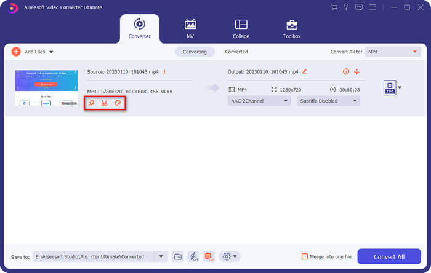Switch to the Converter tab
This screenshot has width=431, height=273.
click(x=139, y=29)
